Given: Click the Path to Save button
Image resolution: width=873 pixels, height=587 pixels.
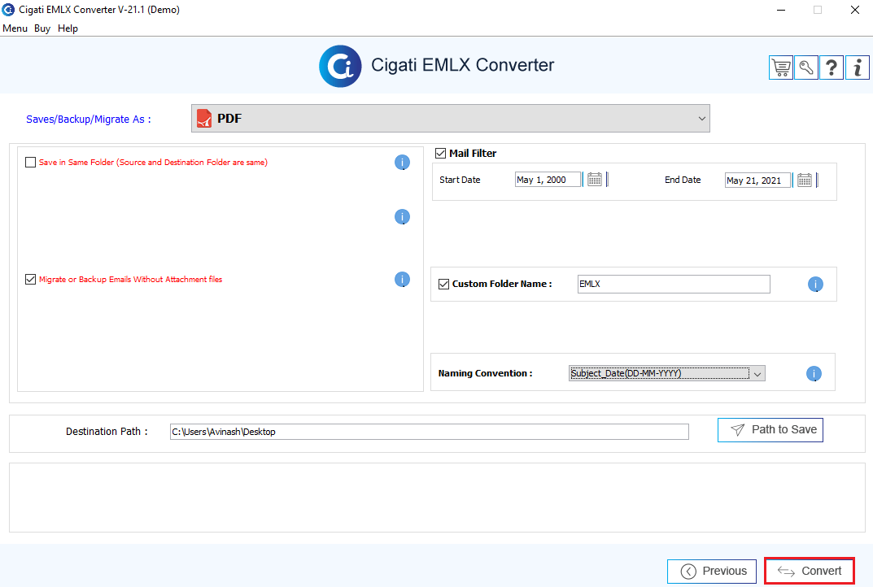Looking at the screenshot, I should click(x=770, y=430).
